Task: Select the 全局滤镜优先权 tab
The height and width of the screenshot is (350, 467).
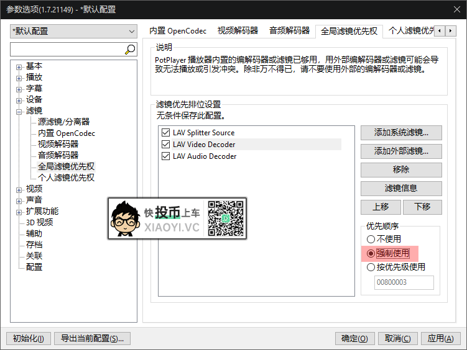Action: [349, 31]
